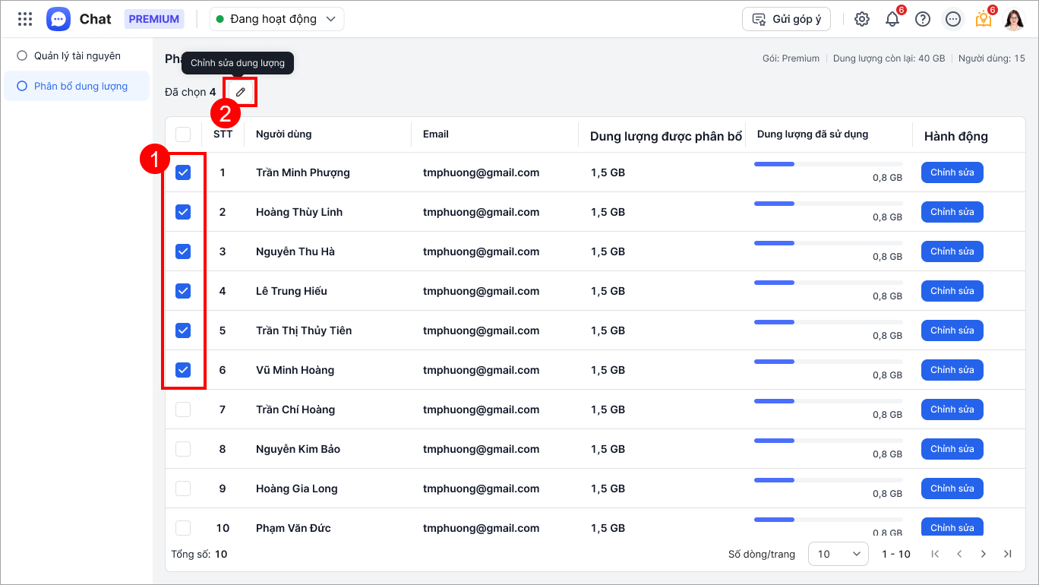The width and height of the screenshot is (1039, 585).
Task: Click the Người dùng: 15 label
Action: pyautogui.click(x=992, y=58)
